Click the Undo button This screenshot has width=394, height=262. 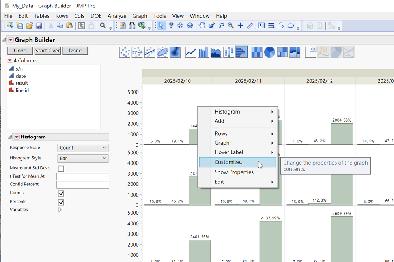20,51
